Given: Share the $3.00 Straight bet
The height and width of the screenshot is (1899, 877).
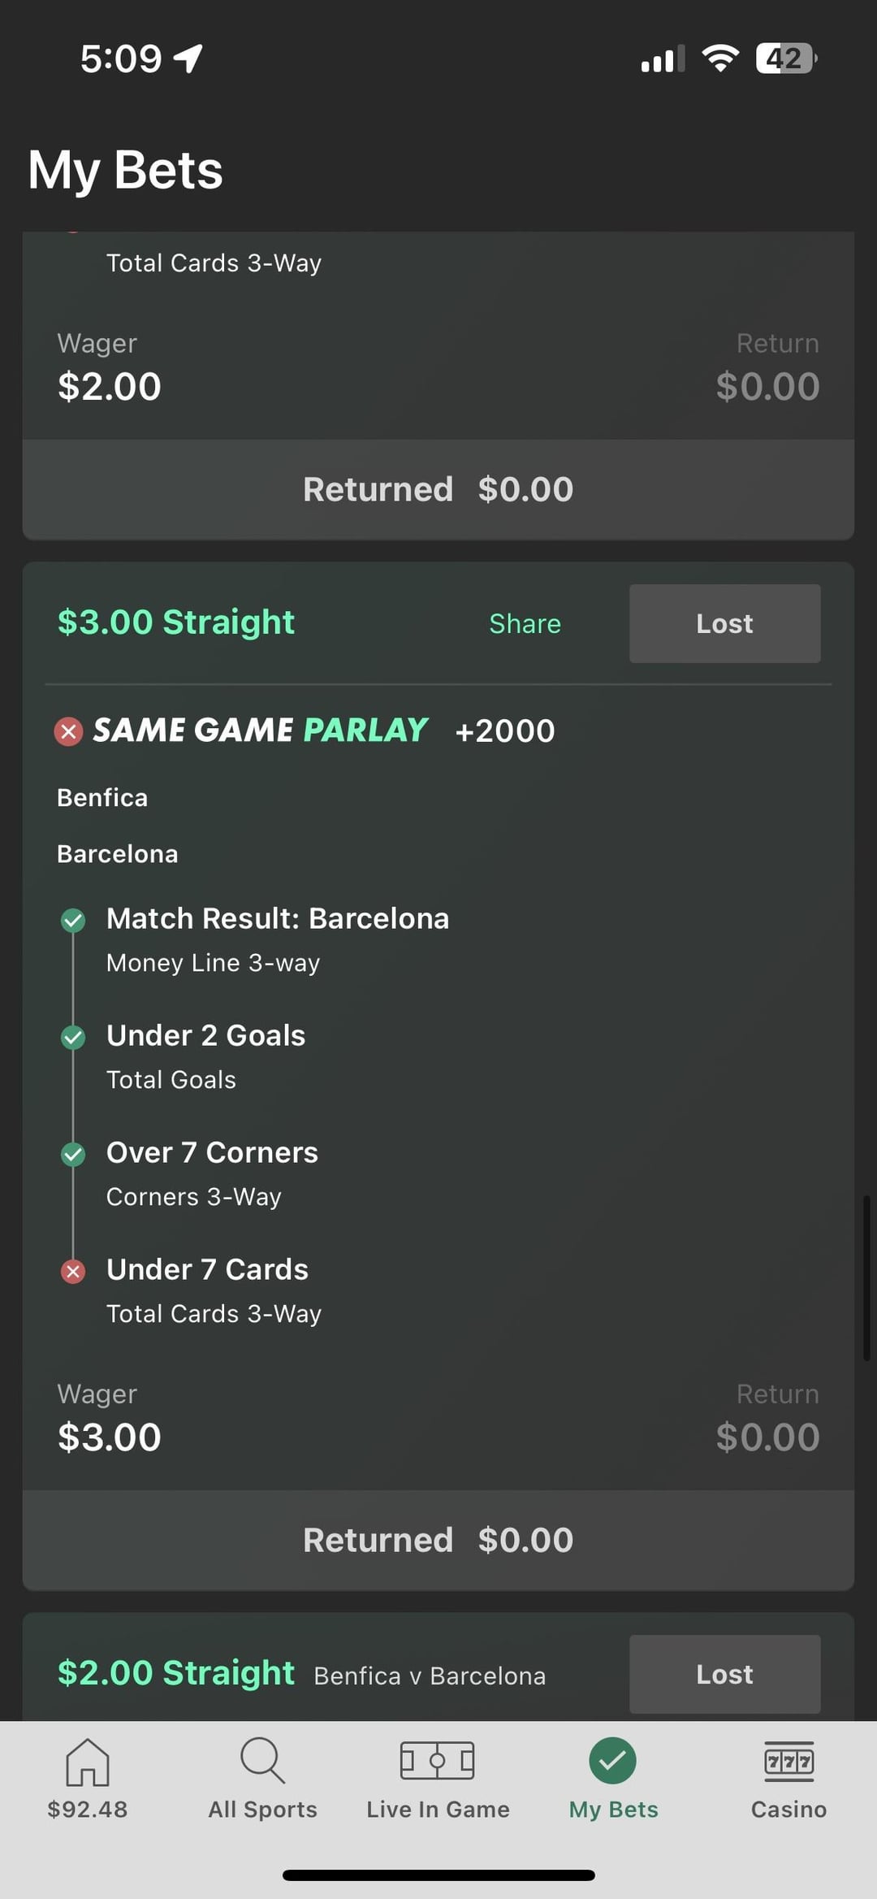Looking at the screenshot, I should tap(525, 623).
